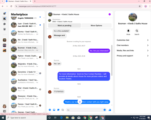Select the Booman - 4 beds 3 baths tab
Viewport: 151px width, 120px height.
point(18,1)
